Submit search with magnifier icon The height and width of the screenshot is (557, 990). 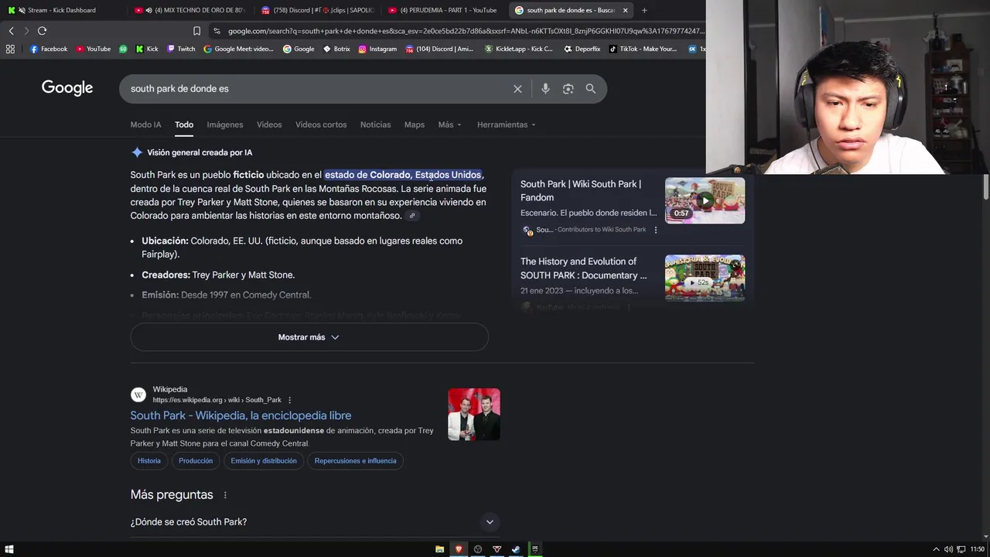point(591,89)
